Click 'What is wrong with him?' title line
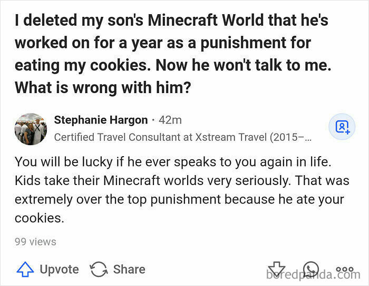 102,87
